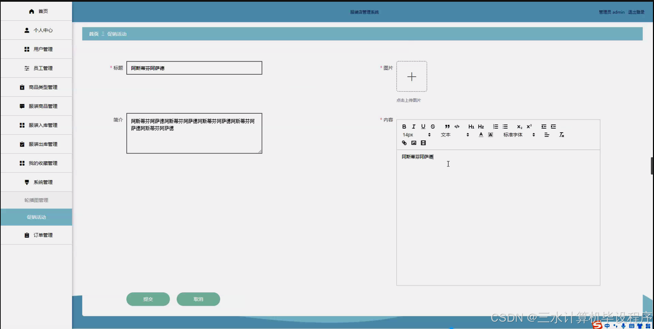
Task: Underline the selected text
Action: (423, 126)
